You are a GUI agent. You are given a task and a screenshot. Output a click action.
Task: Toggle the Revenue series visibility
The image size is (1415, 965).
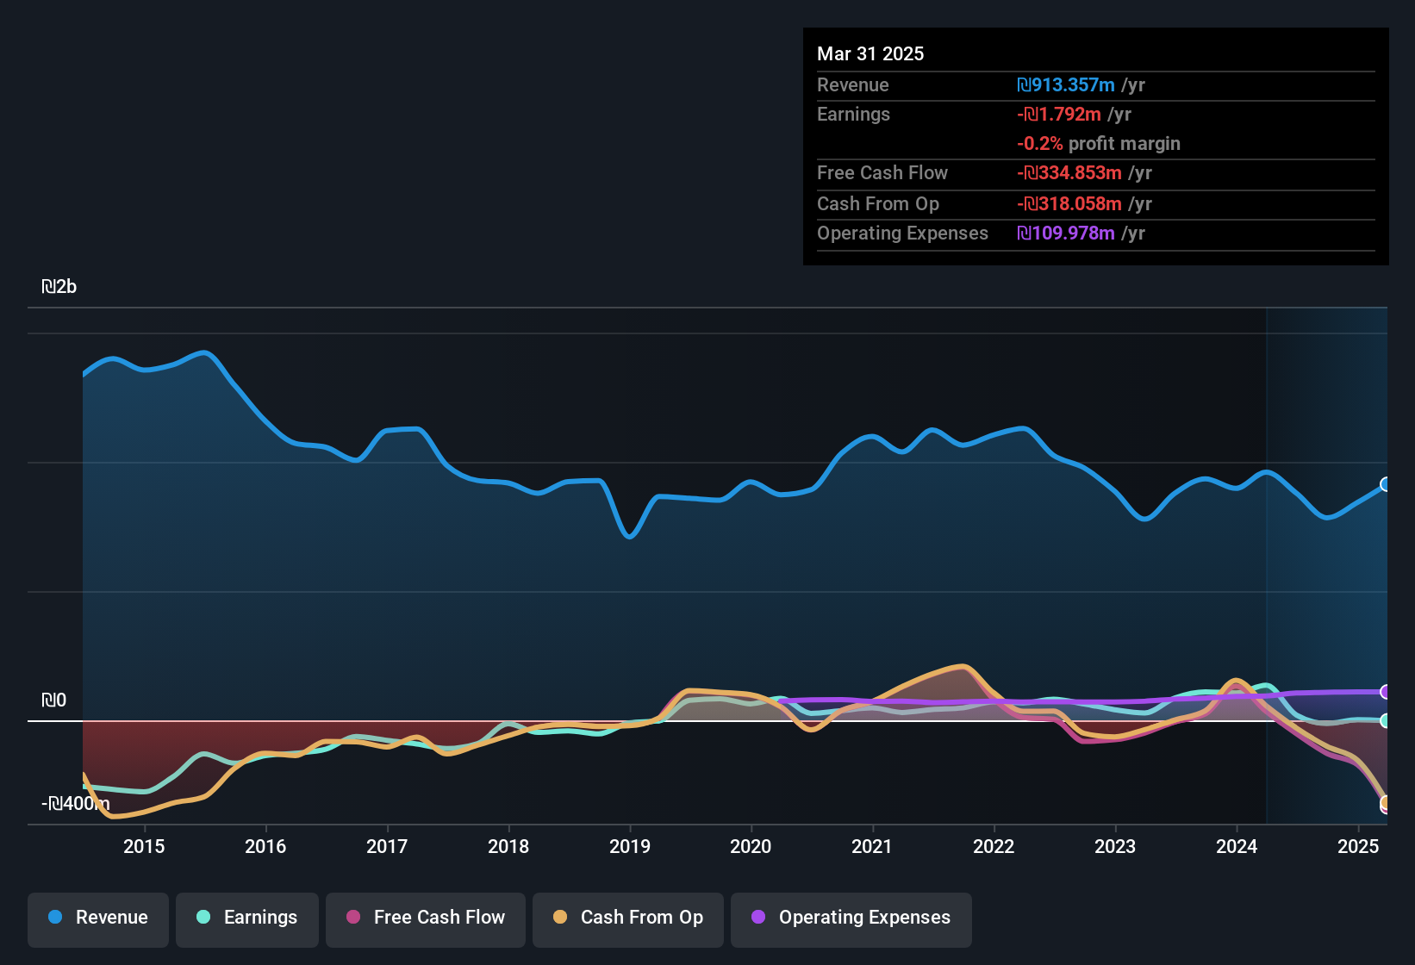pos(97,918)
